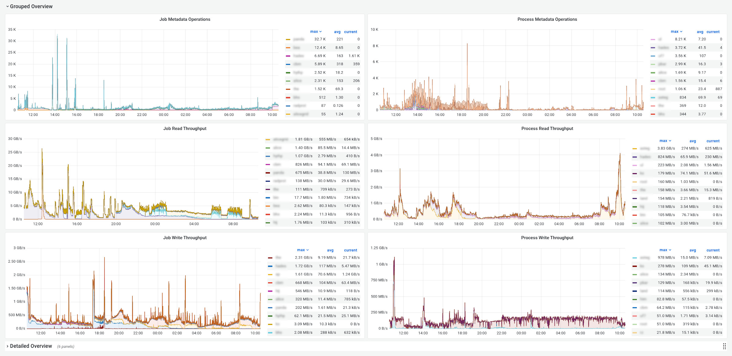Click sort arrow beside max in Job Write Throughput legend

click(x=307, y=250)
